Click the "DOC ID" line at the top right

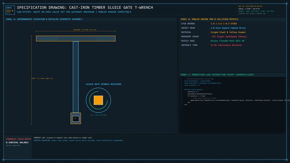click(250, 6)
